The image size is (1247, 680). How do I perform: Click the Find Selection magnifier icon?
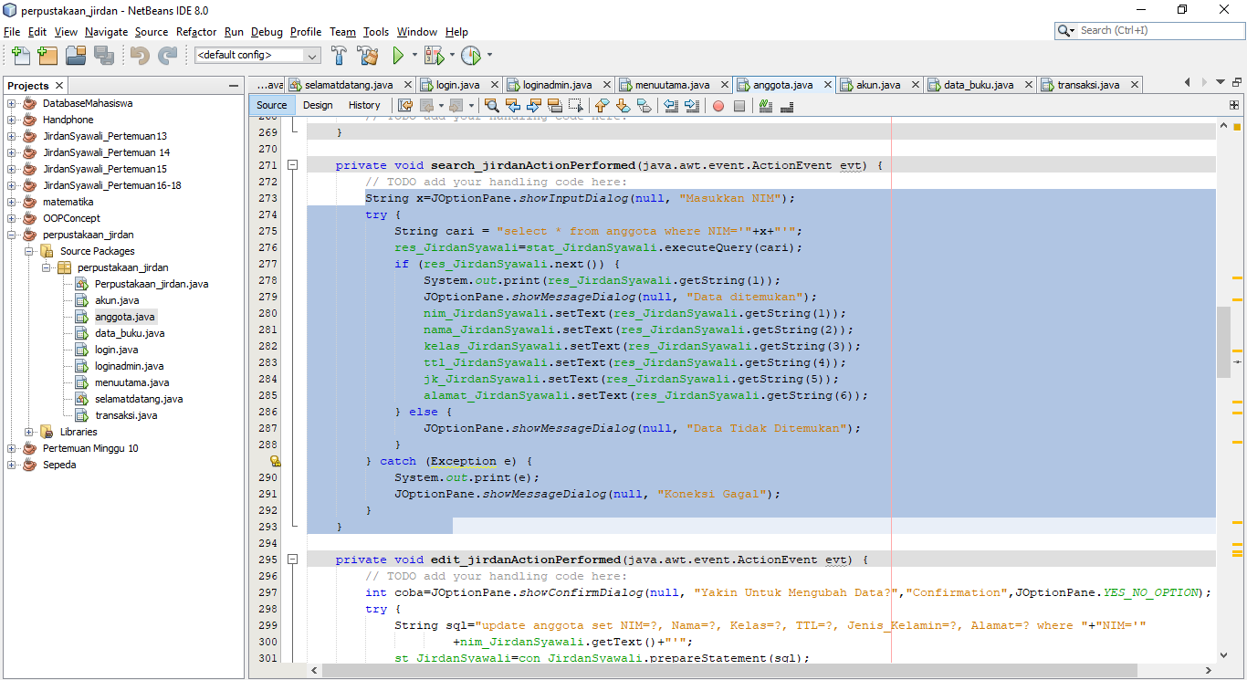click(x=492, y=105)
